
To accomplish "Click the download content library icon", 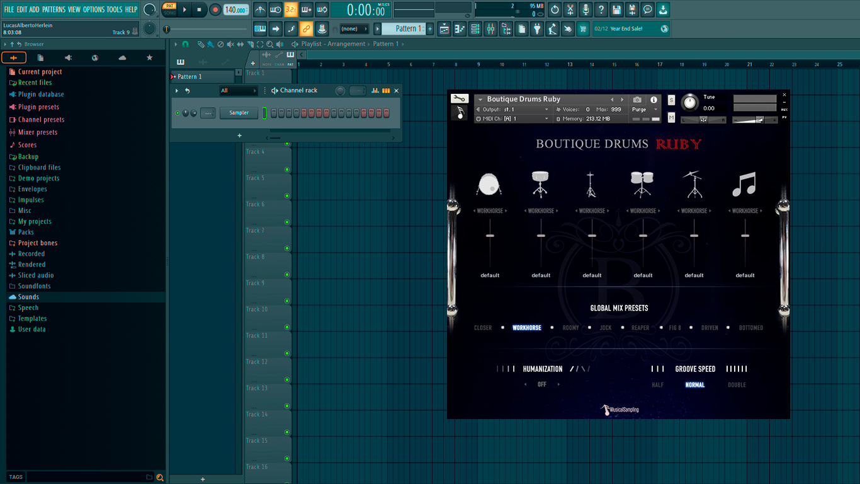I will [663, 9].
